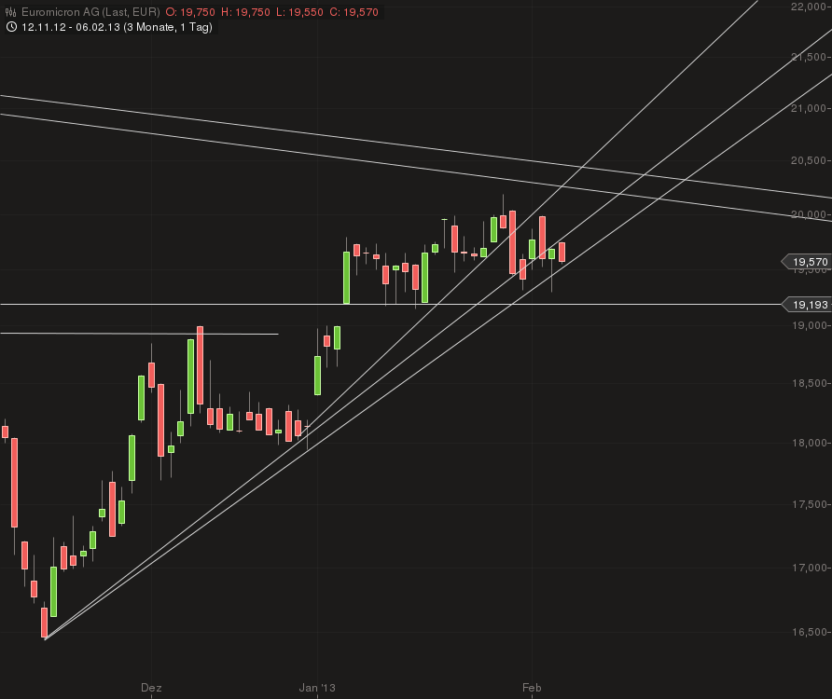This screenshot has width=832, height=699.
Task: Click the high value H: 19,750
Action: tap(245, 12)
